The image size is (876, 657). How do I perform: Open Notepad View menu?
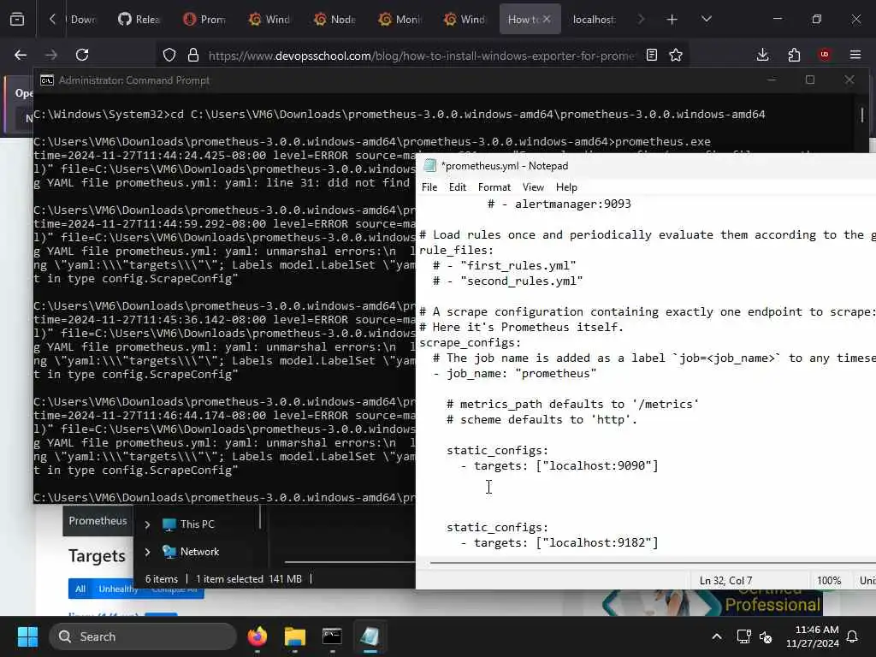pos(533,187)
